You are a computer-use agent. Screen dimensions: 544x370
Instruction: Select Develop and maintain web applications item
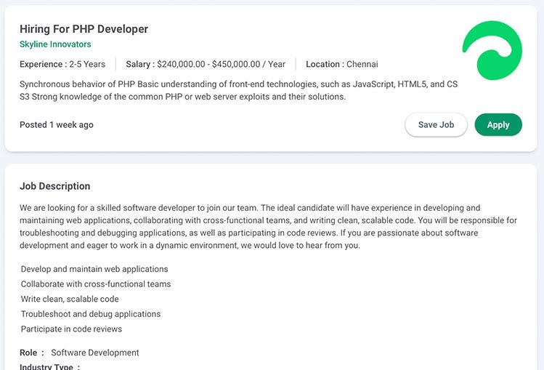pyautogui.click(x=94, y=269)
